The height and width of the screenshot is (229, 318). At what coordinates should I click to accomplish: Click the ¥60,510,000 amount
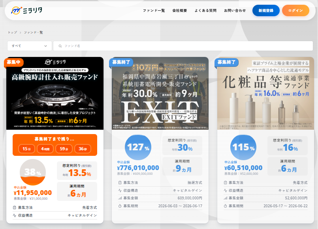pos(243,168)
